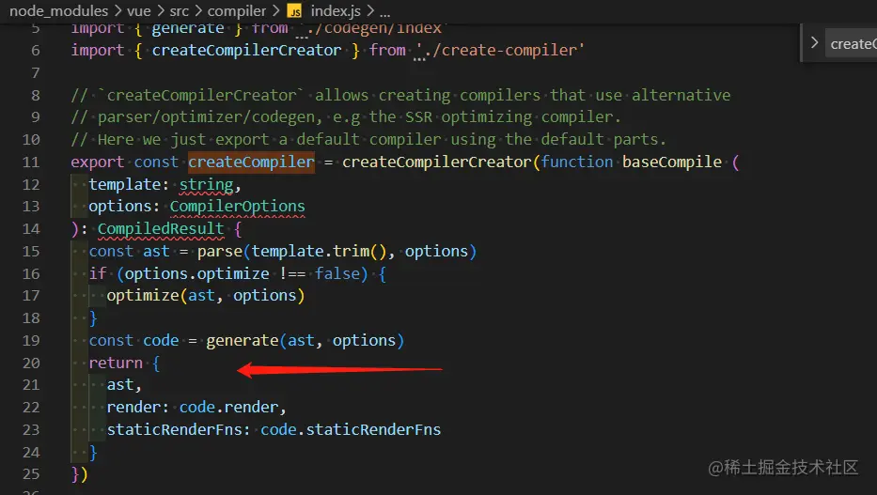Click createCompilerCreator in the import line
The width and height of the screenshot is (877, 495).
(246, 51)
